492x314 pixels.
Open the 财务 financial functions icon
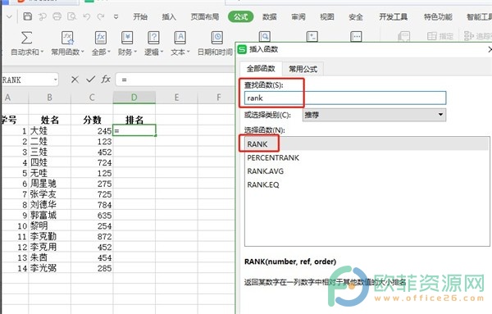[x=127, y=38]
